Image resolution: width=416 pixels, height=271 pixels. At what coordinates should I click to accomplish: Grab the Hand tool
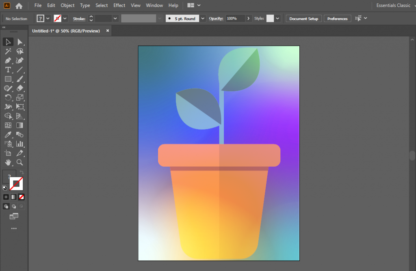(x=8, y=162)
